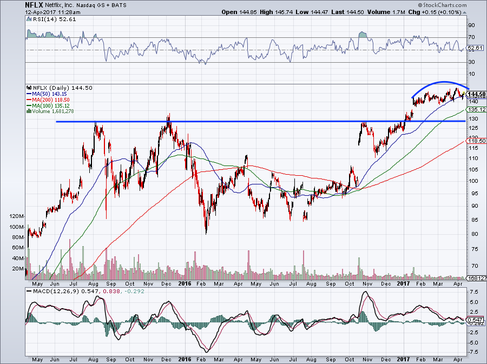
Task: Click the StockCharts.com copyright text
Action: [443, 5]
